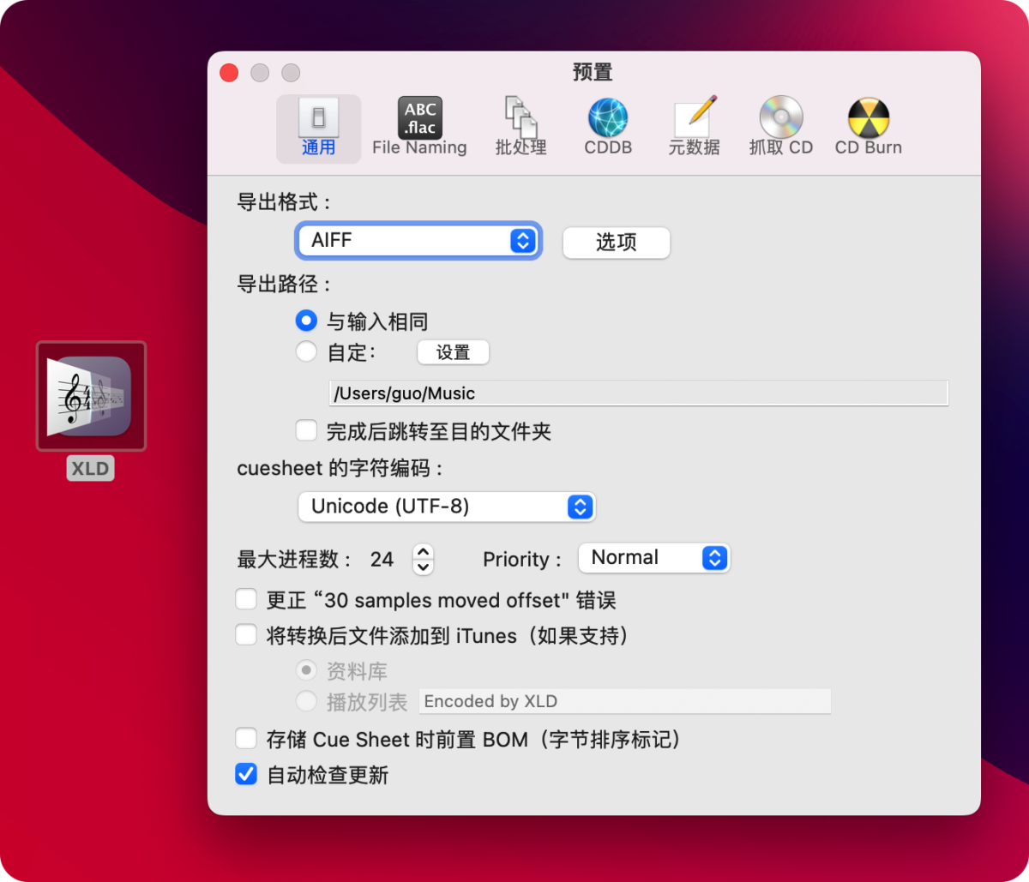1029x882 pixels.
Task: Select the 播放列表 playlist radio option
Action: point(306,701)
